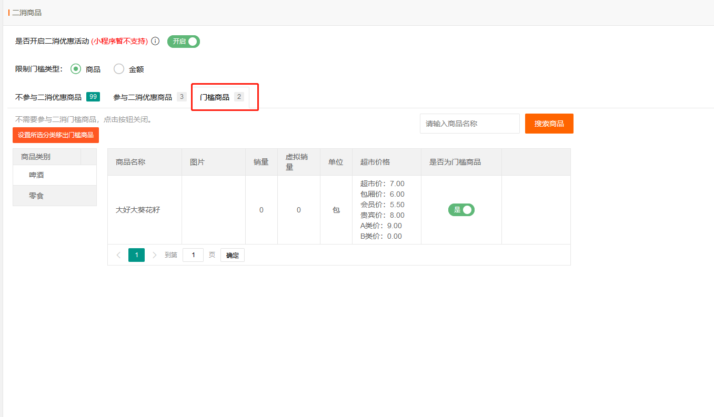Click the 99 badge on first tab

(x=93, y=97)
